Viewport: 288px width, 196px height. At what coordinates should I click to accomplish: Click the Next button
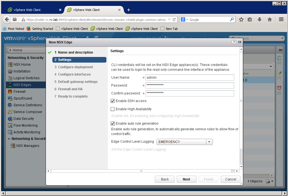(x=186, y=179)
